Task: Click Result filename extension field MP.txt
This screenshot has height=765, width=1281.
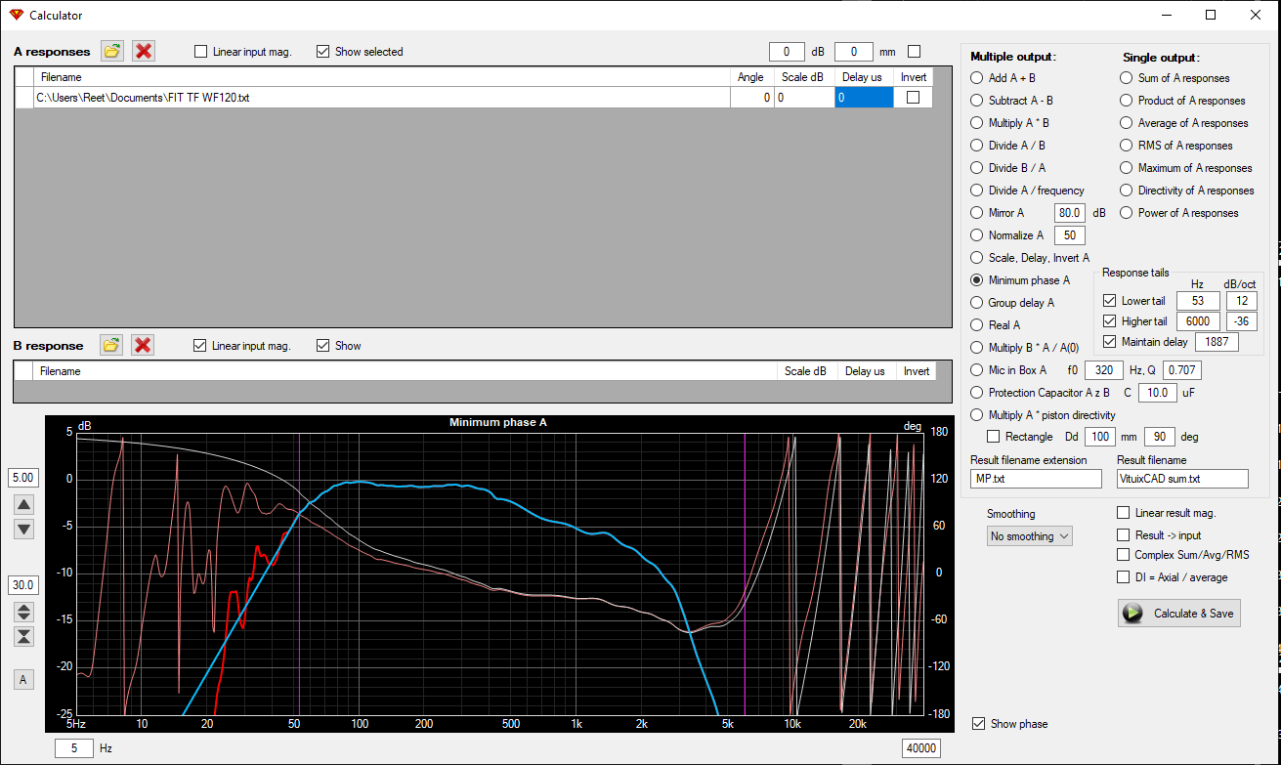Action: (1036, 479)
